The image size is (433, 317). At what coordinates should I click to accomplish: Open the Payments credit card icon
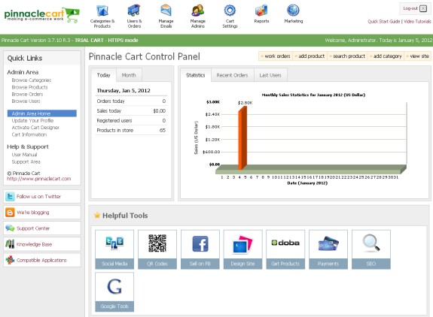pos(328,244)
